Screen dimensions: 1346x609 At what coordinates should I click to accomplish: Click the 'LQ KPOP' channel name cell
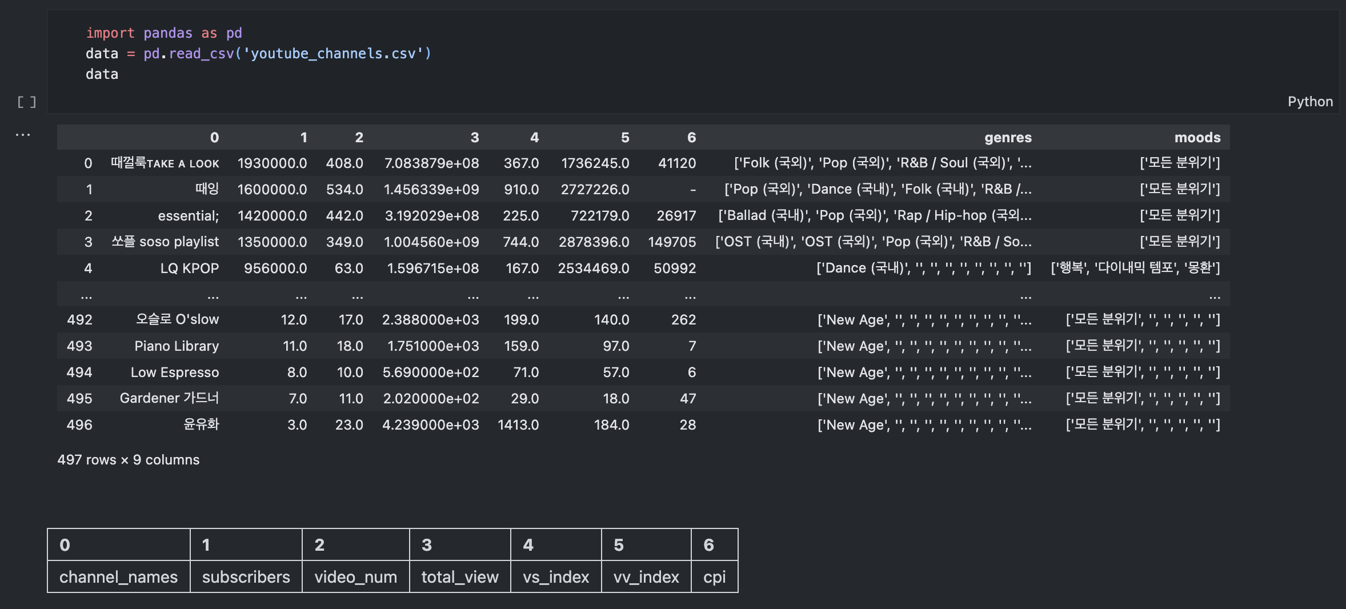pyautogui.click(x=189, y=269)
